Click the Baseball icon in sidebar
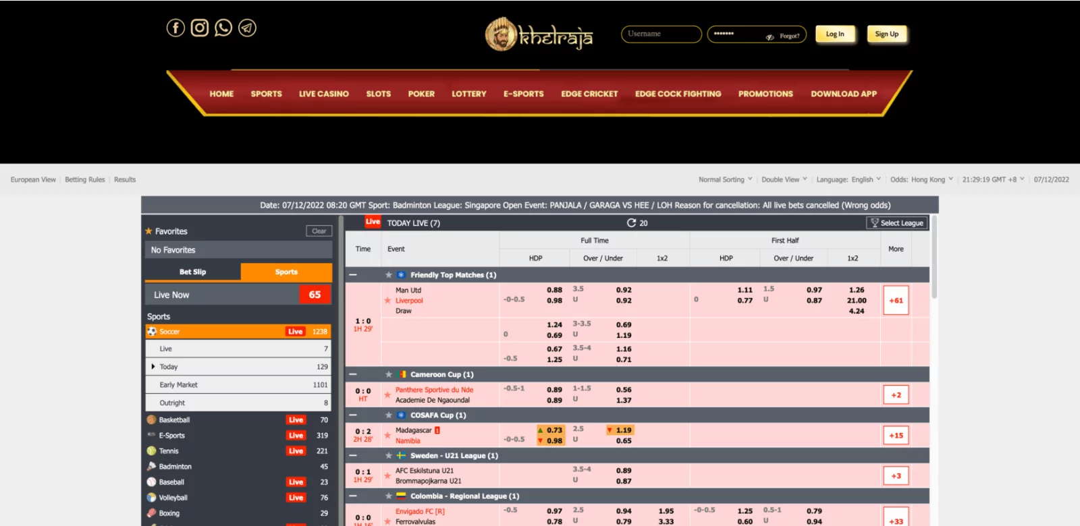The image size is (1080, 526). point(152,481)
